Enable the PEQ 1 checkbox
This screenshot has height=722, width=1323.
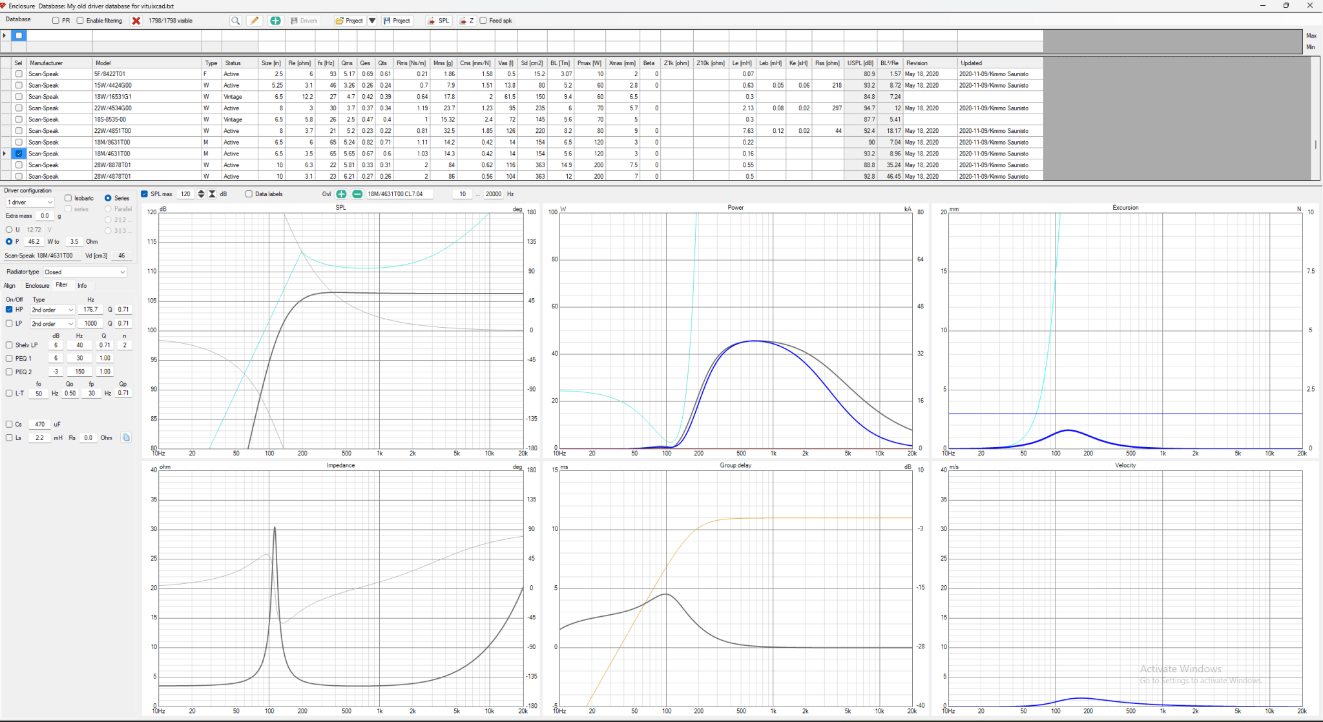pyautogui.click(x=9, y=358)
